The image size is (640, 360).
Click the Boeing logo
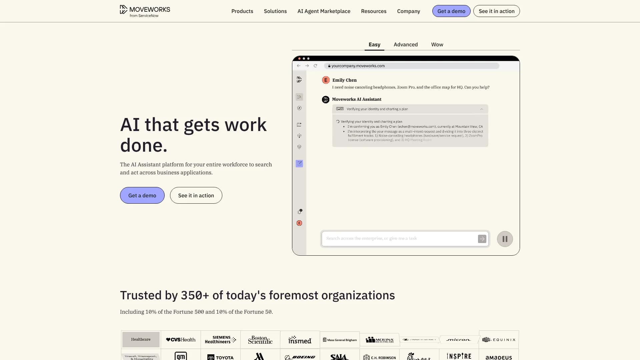point(300,357)
